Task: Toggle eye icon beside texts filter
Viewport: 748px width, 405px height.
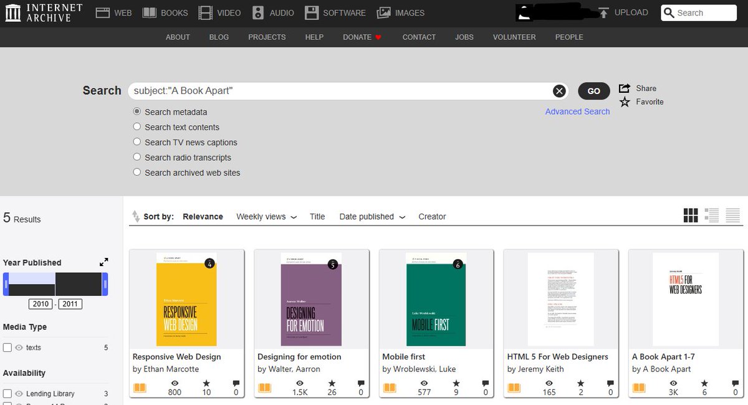Action: [19, 348]
